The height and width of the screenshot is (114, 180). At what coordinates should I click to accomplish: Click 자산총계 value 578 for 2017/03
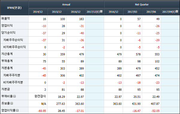click(x=138, y=54)
